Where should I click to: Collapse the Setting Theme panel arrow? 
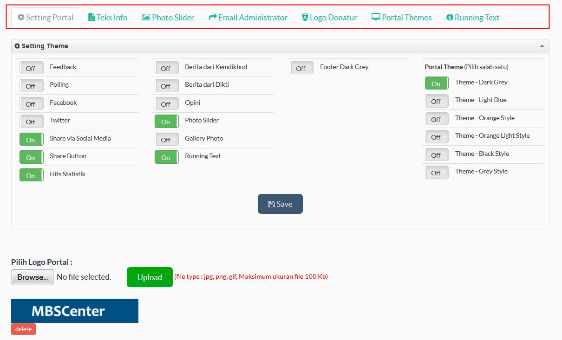pyautogui.click(x=542, y=46)
